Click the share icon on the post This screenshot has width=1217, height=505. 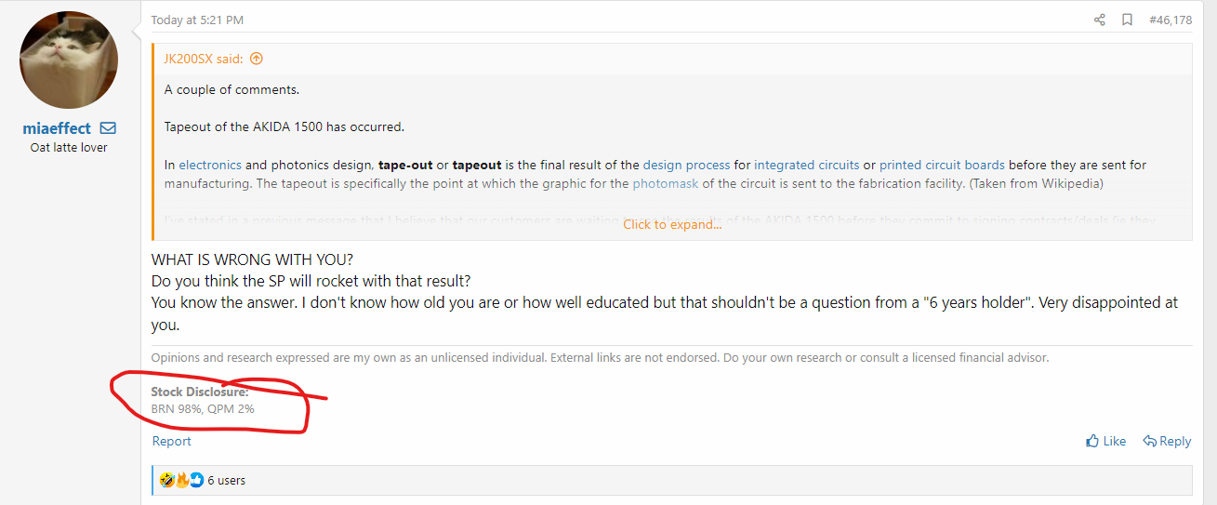tap(1100, 20)
